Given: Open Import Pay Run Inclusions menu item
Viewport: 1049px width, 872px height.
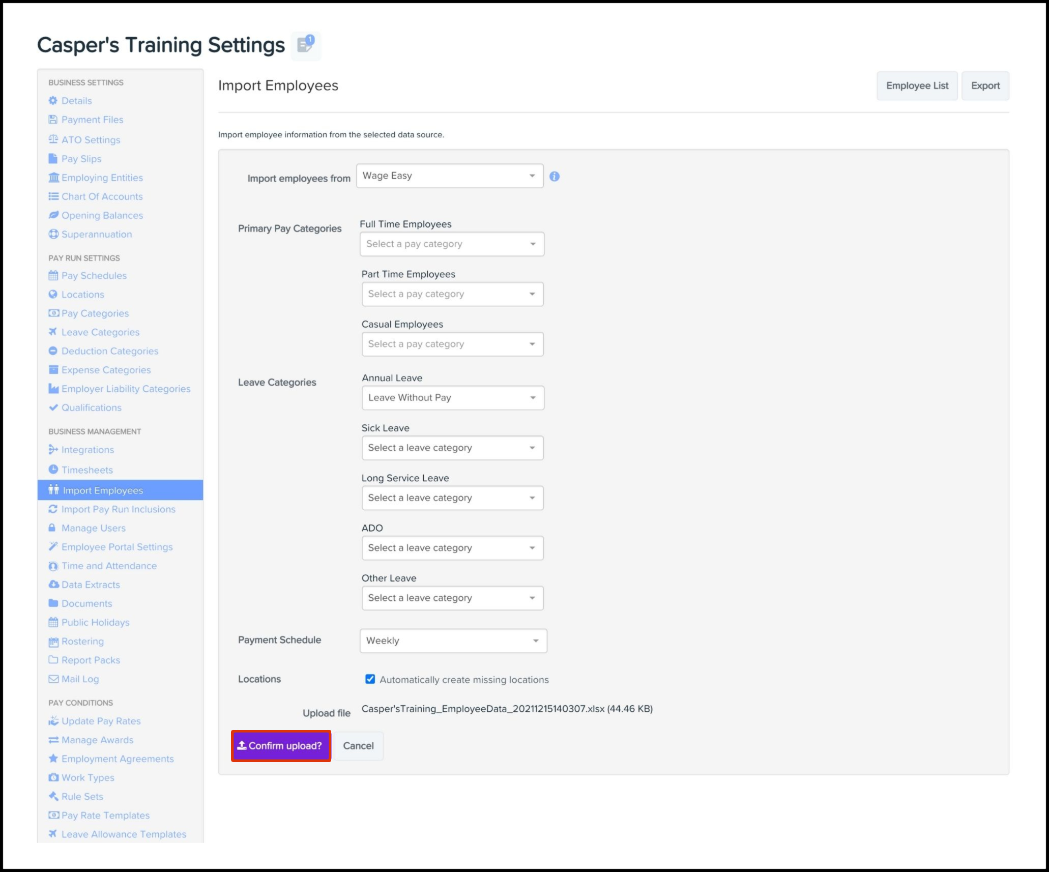Looking at the screenshot, I should click(x=118, y=509).
